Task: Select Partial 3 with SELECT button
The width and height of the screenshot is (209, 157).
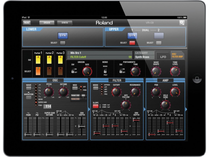Action: [60, 71]
